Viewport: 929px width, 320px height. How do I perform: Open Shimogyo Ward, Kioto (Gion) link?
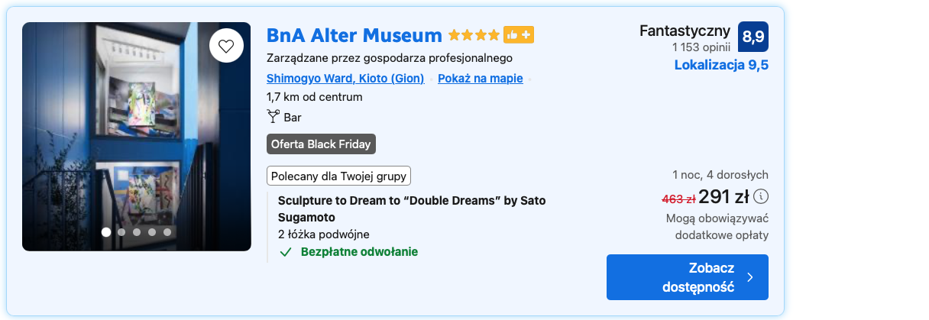345,78
